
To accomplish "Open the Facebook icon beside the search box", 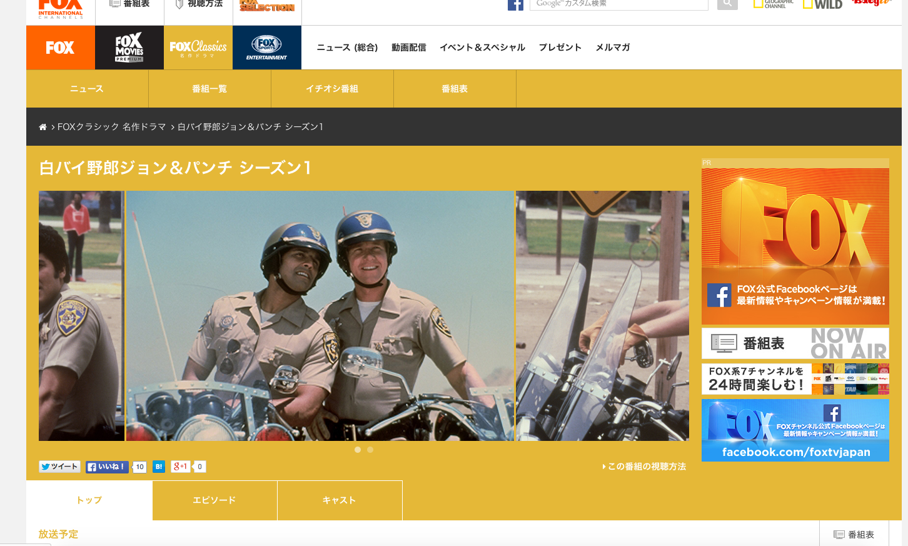I will pos(515,5).
